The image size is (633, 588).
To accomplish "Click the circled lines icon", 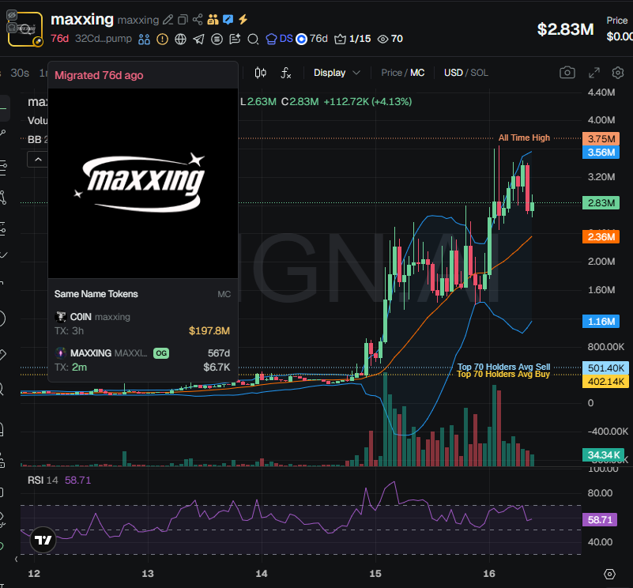I will click(217, 40).
